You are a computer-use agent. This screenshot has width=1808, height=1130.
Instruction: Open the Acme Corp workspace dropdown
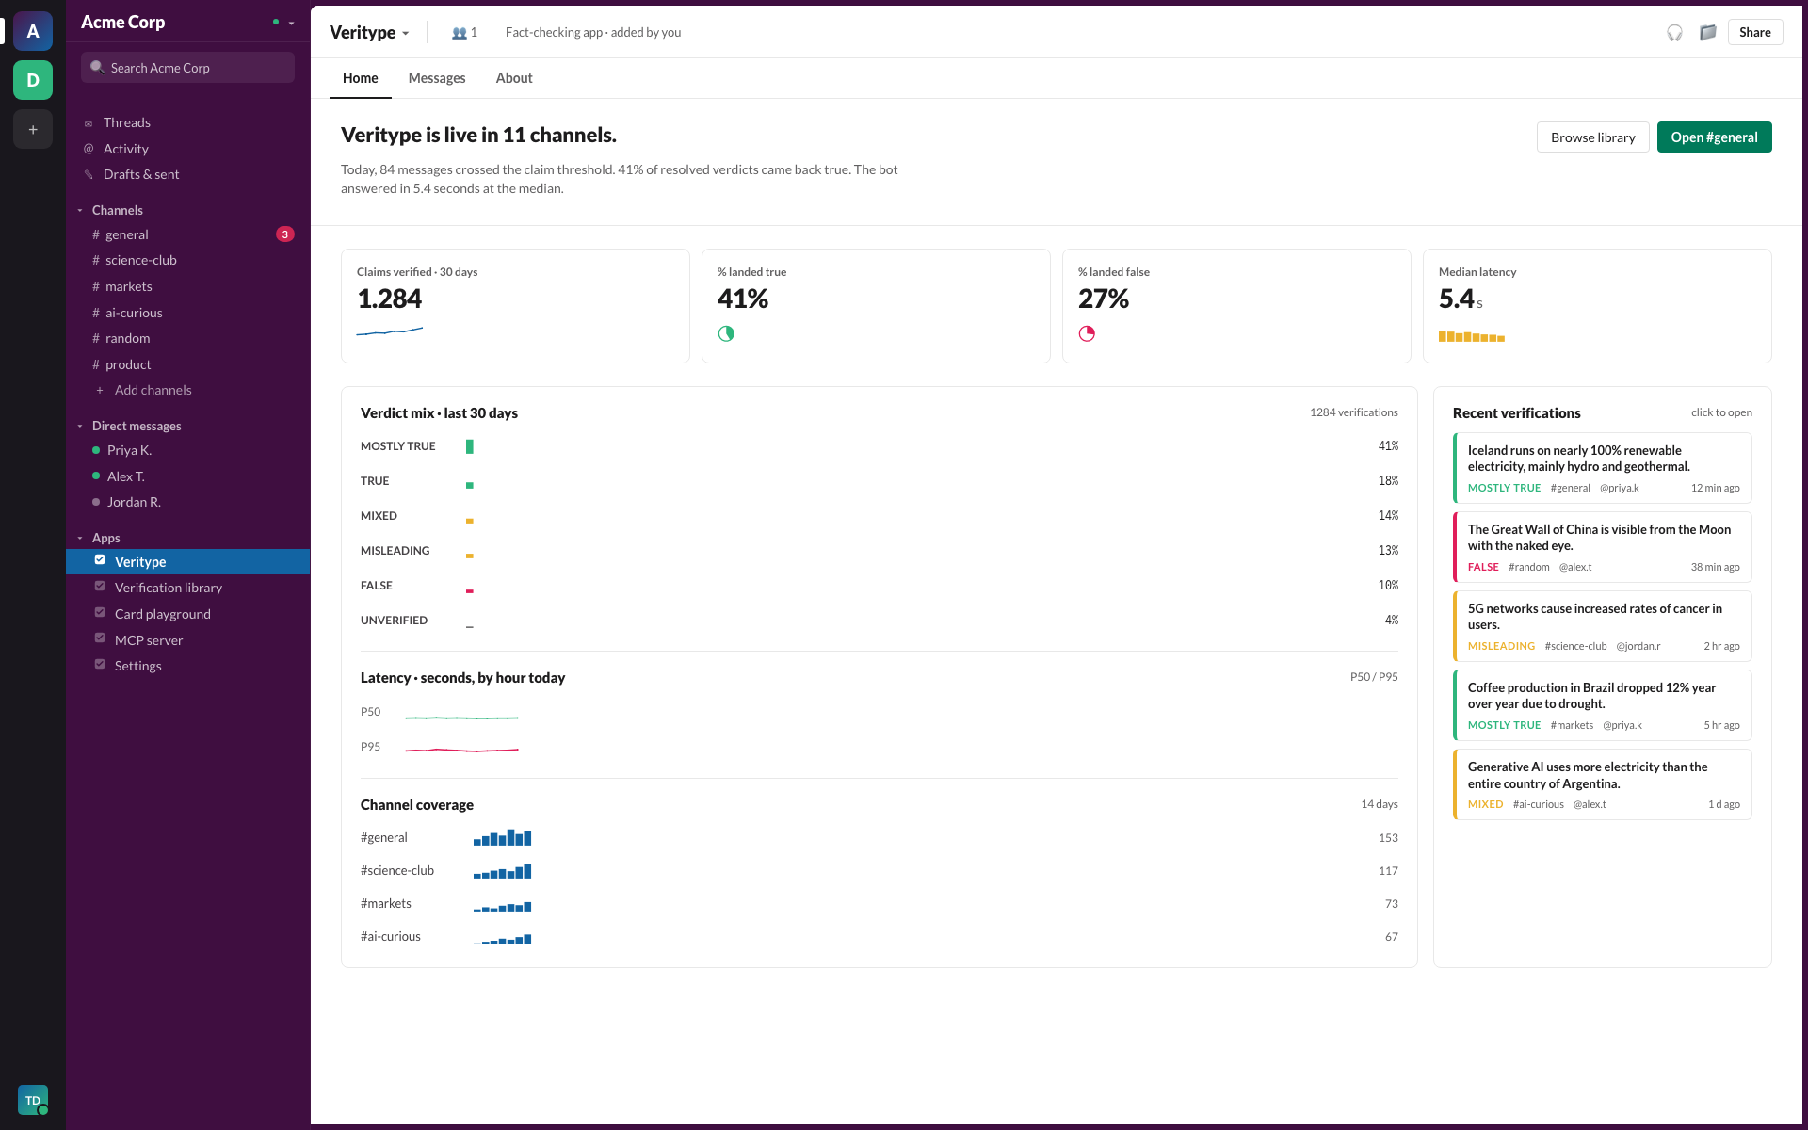tap(292, 23)
